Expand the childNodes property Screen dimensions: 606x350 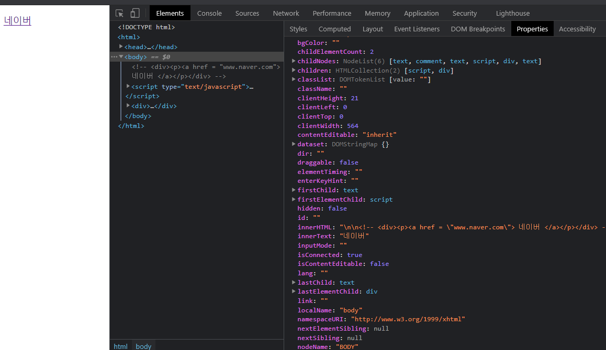point(294,61)
